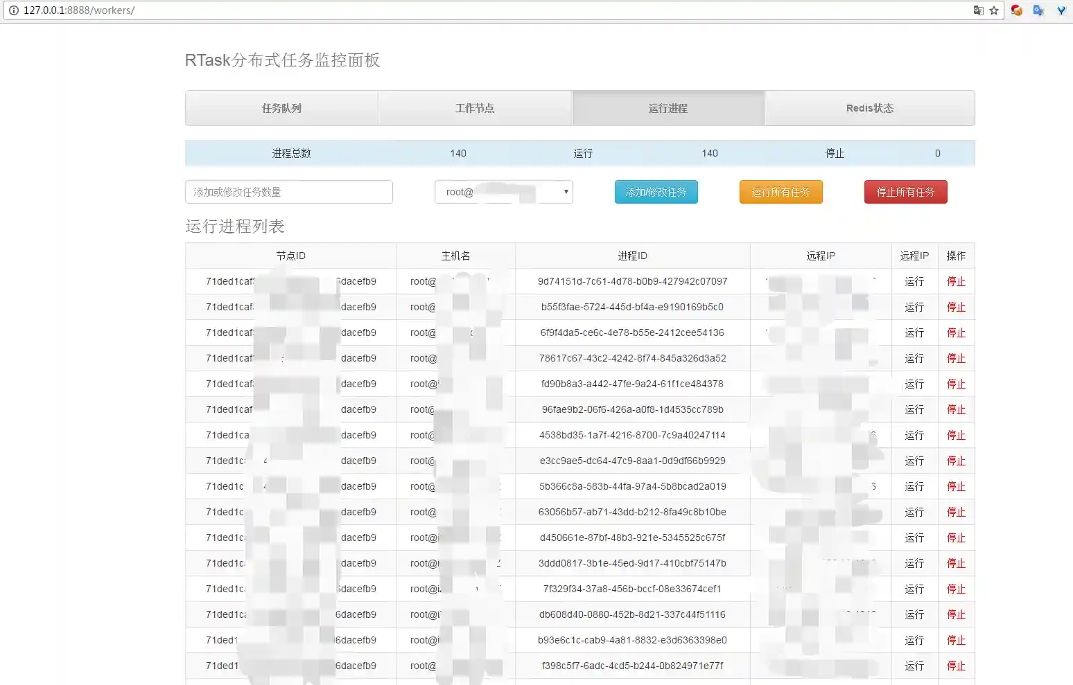Switch to the 工作节点 tab
Viewport: 1073px width, 685px height.
475,108
